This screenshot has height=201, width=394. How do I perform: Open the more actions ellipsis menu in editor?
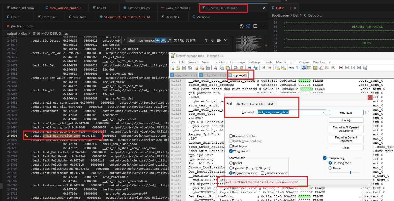click(262, 26)
